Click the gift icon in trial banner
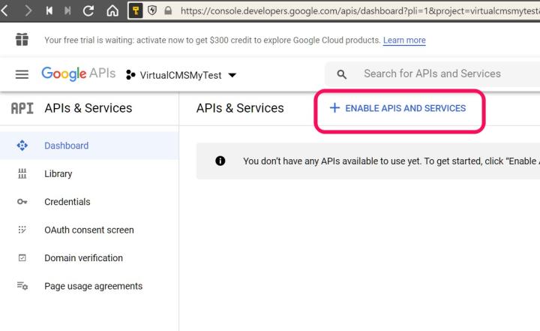 [22, 40]
